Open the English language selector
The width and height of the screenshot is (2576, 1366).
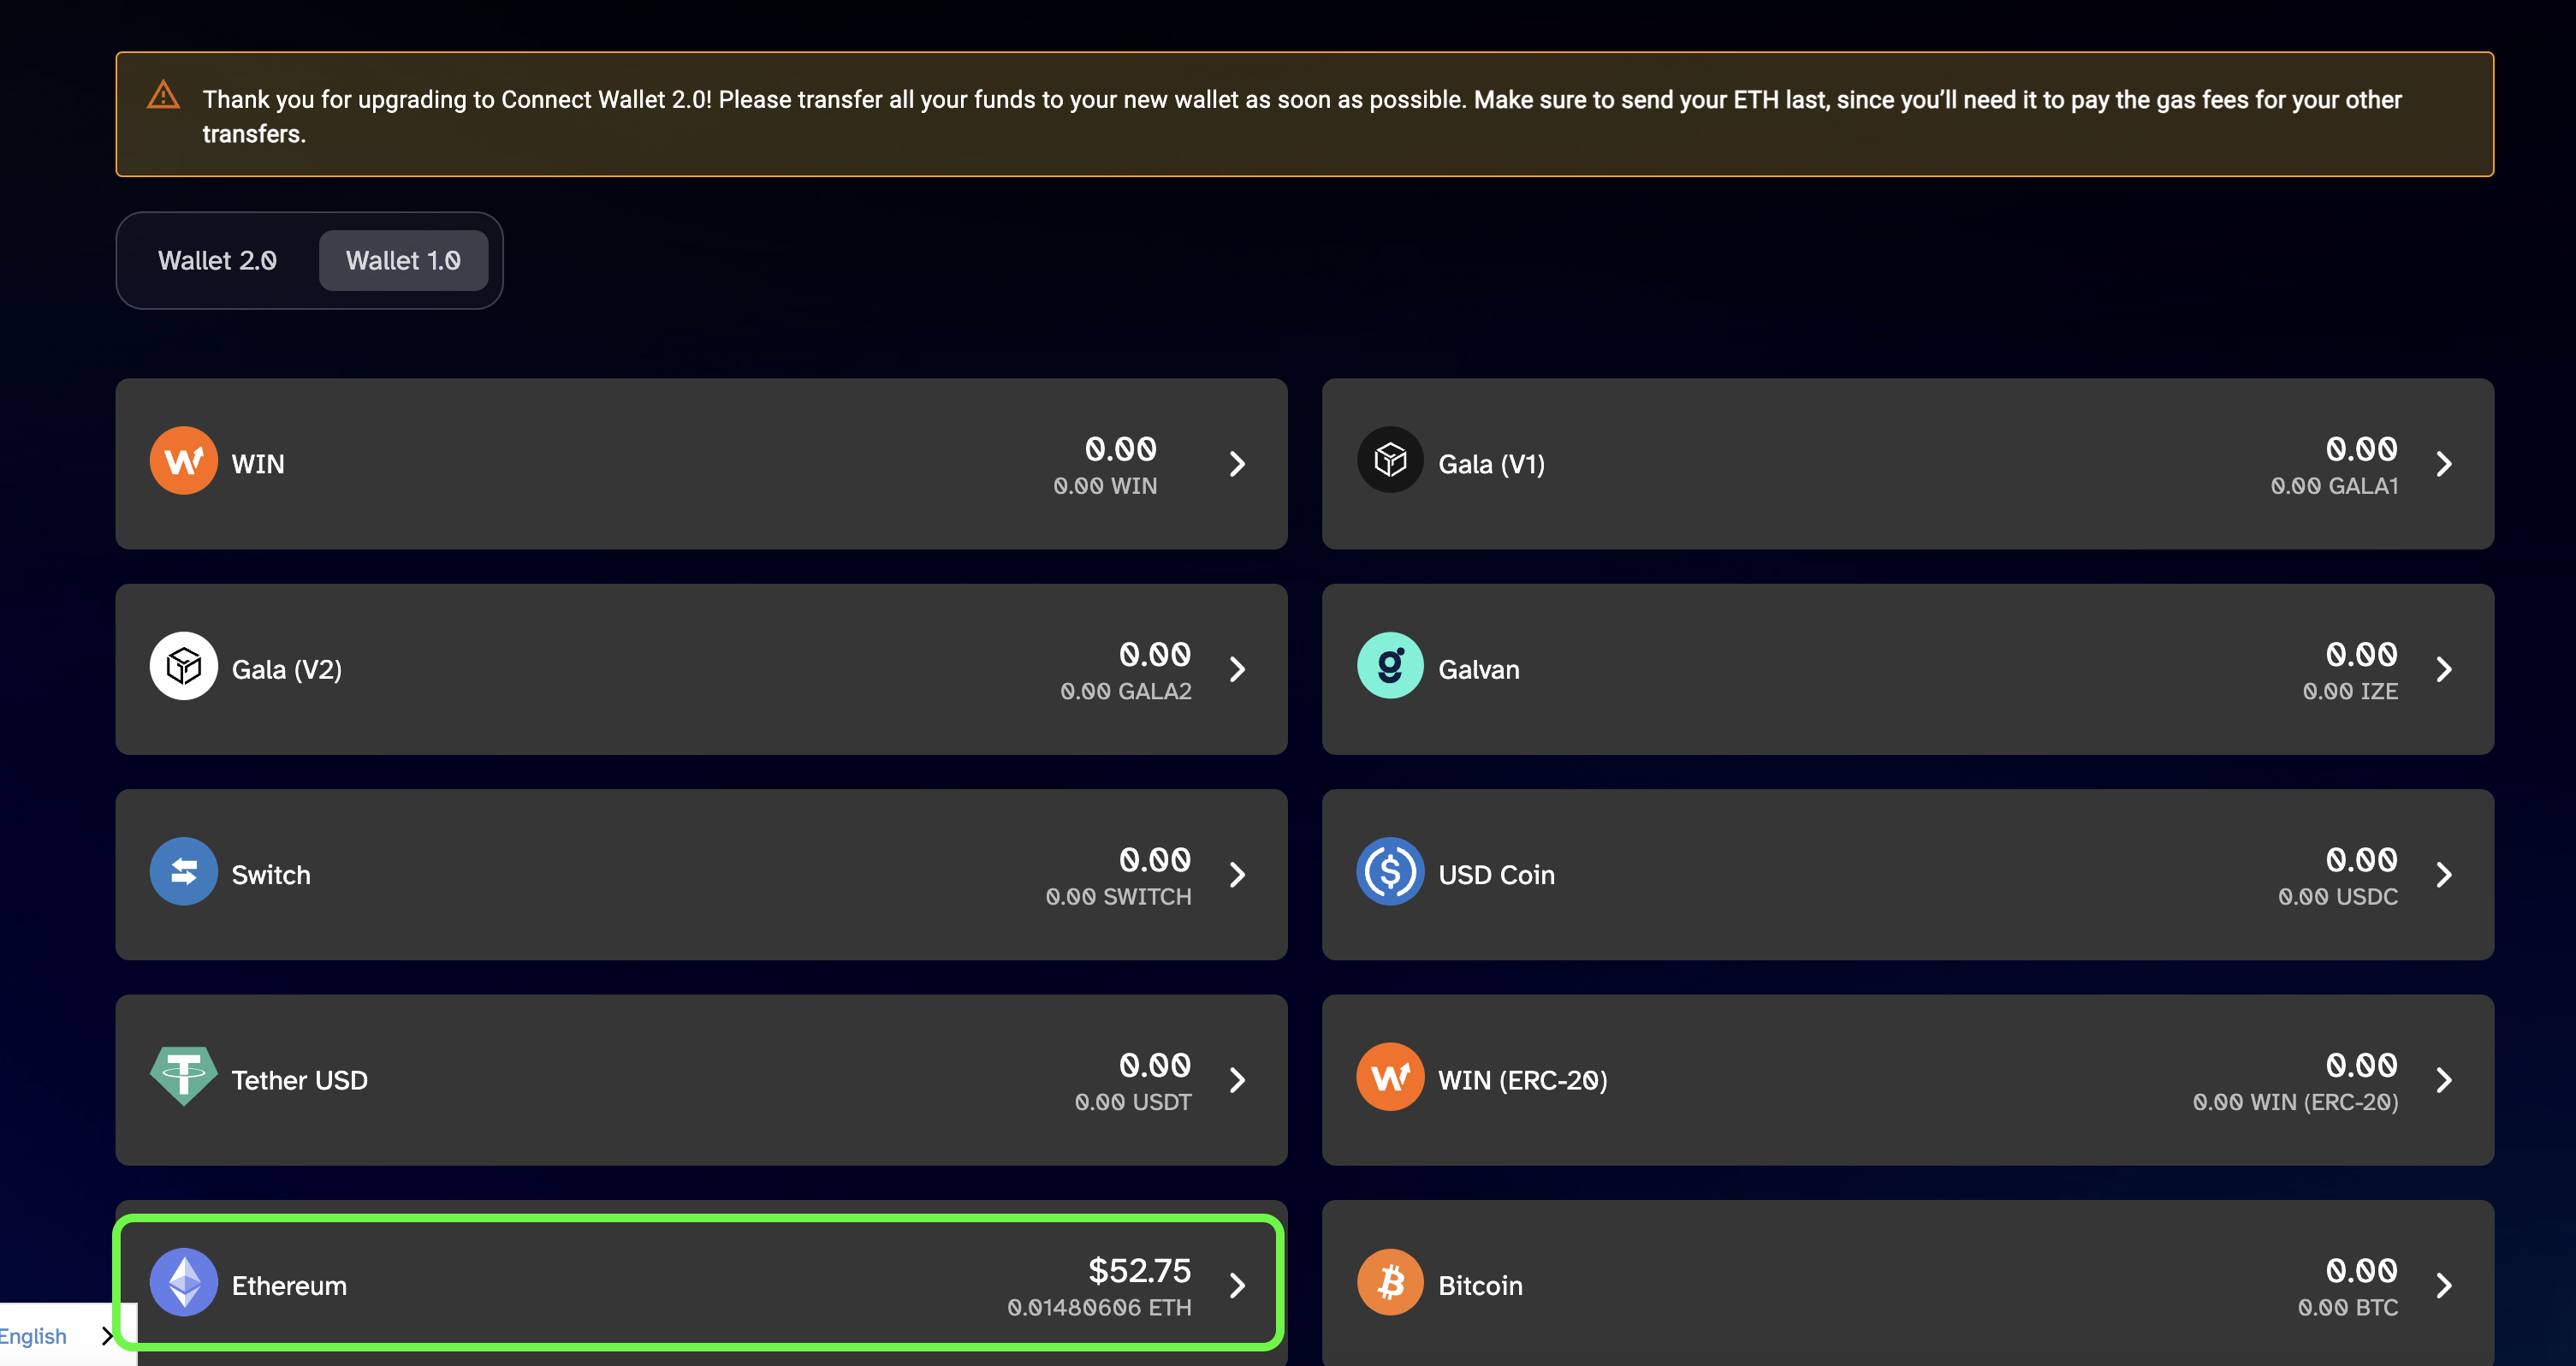55,1336
